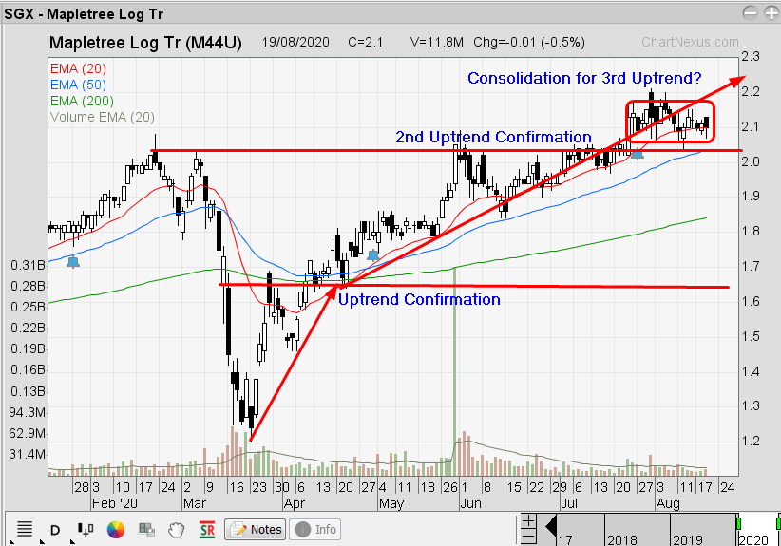Click the green marker on the 2020 timeline
Viewport: 781px width, 546px height.
(x=738, y=523)
